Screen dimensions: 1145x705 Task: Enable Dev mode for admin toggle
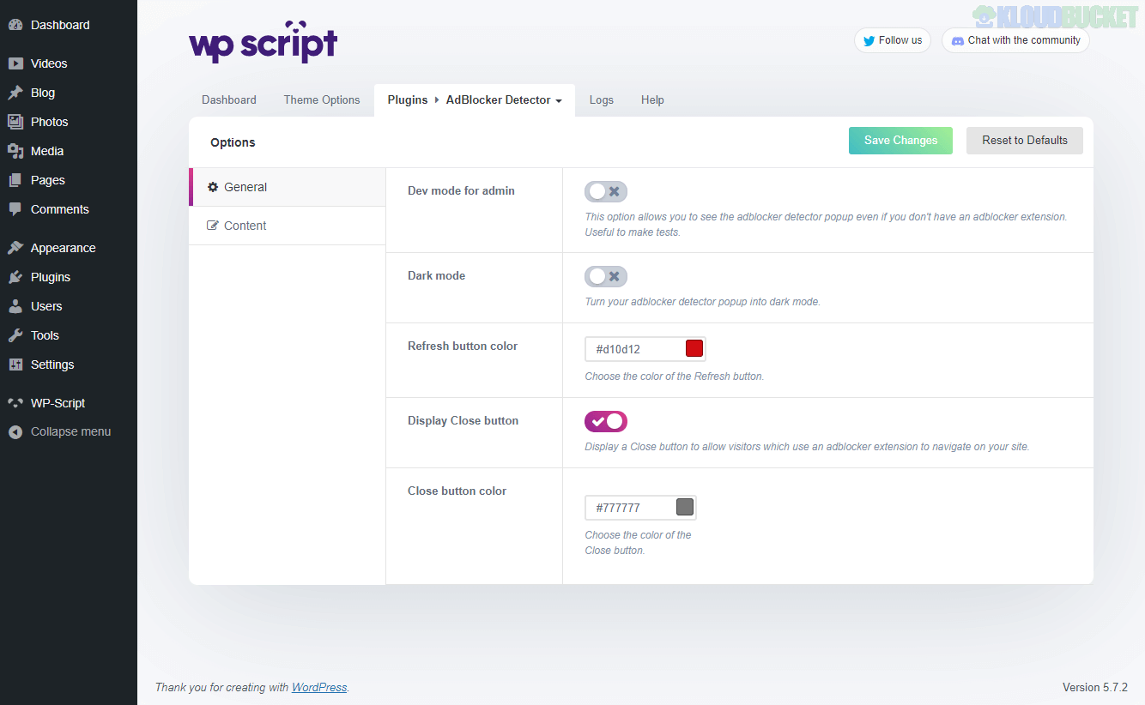606,191
